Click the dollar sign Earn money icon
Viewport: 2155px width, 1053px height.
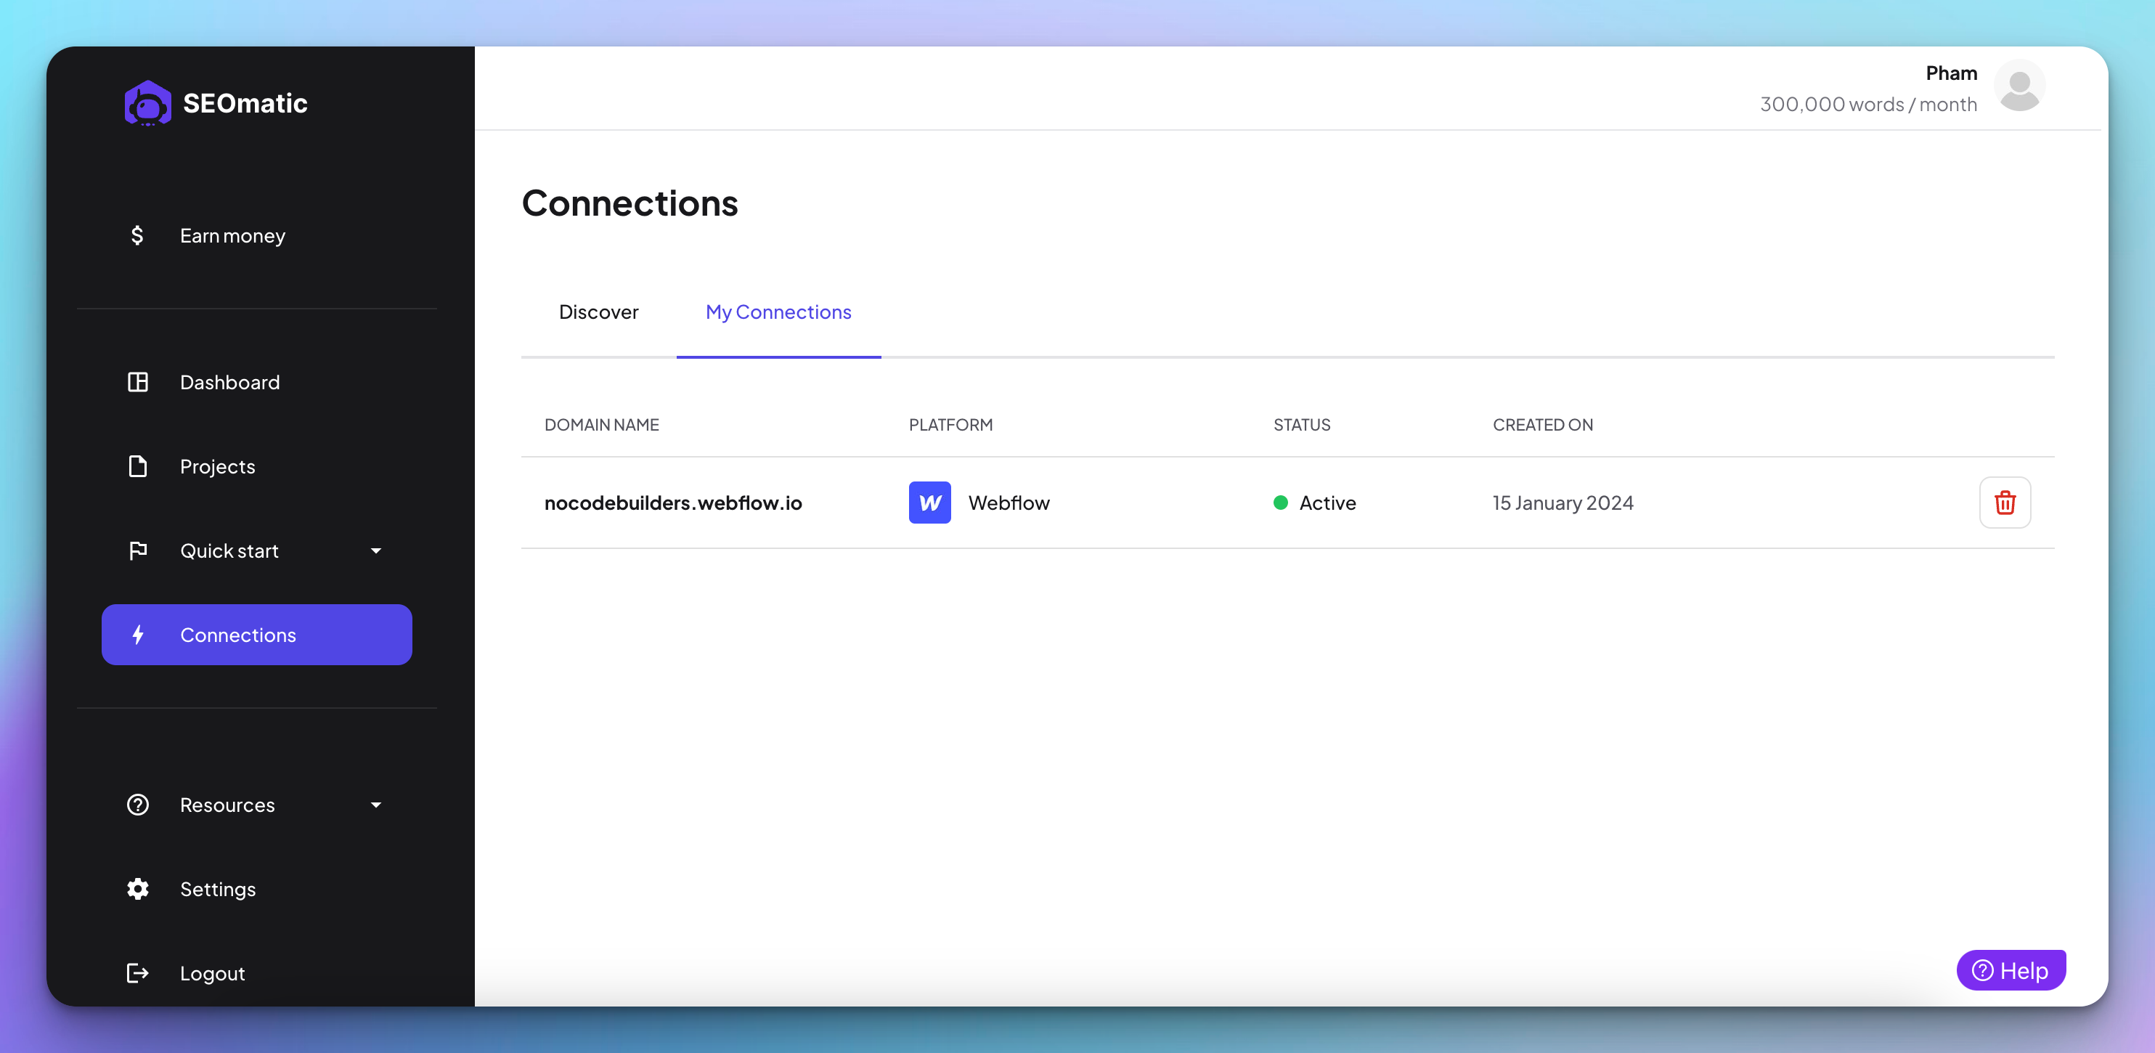tap(137, 235)
